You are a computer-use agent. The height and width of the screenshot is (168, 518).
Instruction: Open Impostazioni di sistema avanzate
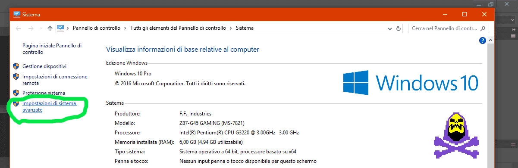(49, 107)
